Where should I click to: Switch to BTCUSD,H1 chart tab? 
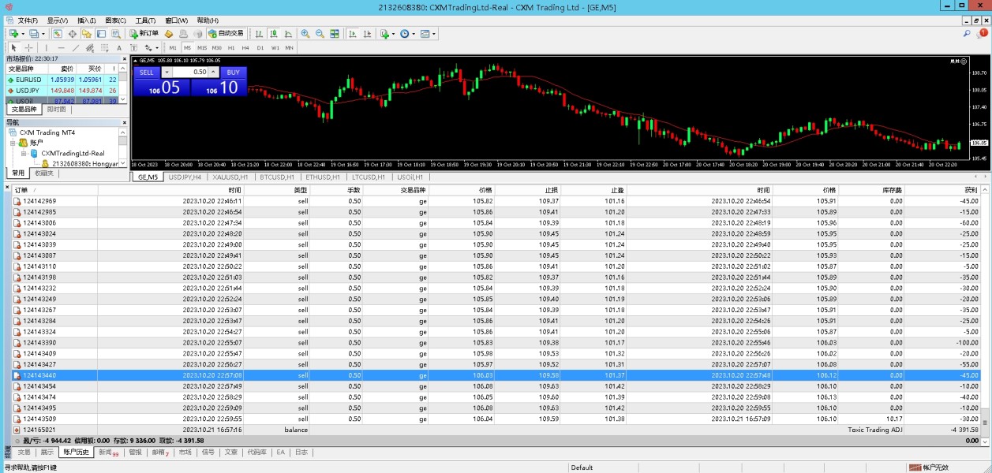(277, 177)
